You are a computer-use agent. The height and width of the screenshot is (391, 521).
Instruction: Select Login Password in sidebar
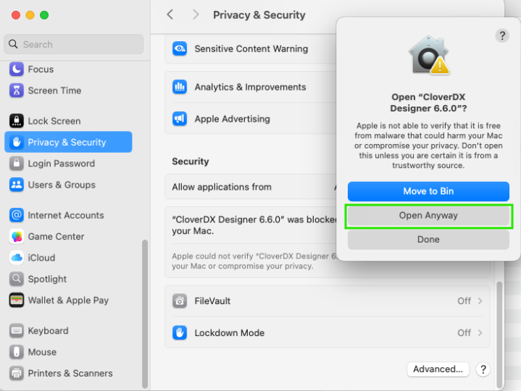[x=68, y=164]
